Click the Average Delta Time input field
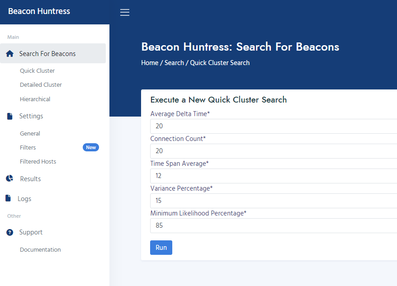 click(x=274, y=126)
